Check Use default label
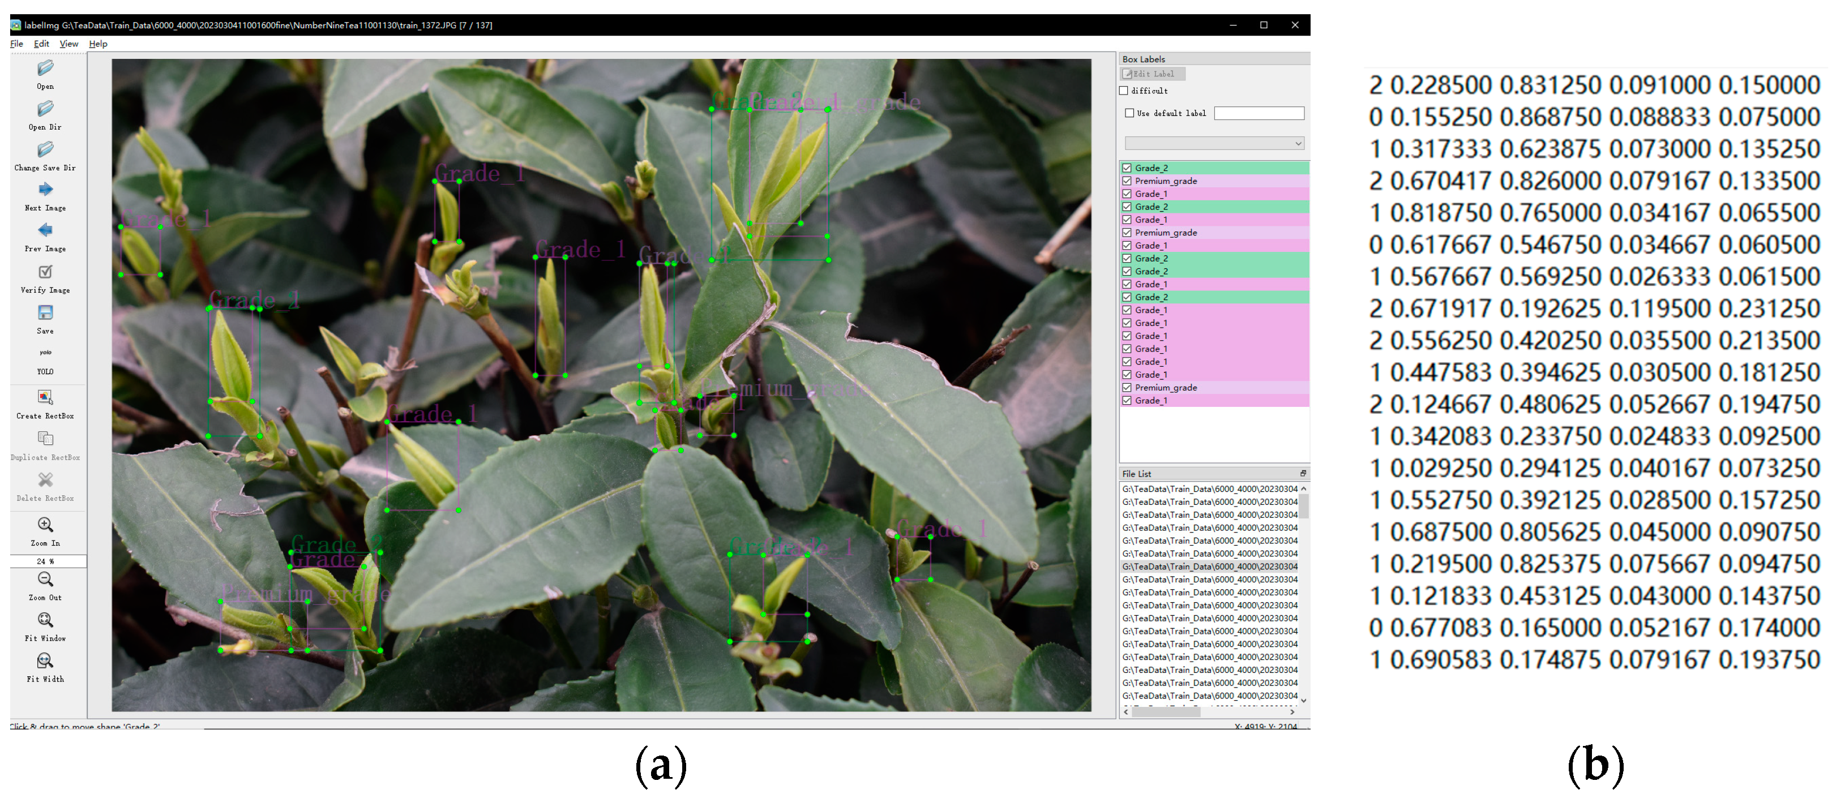The width and height of the screenshot is (1832, 798). click(x=1129, y=113)
